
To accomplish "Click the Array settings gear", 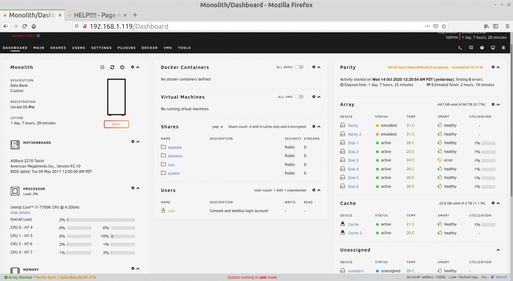I will [x=492, y=104].
